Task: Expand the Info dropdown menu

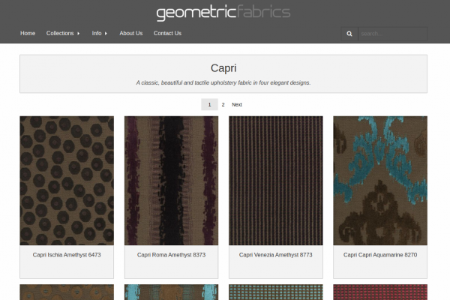Action: 100,33
